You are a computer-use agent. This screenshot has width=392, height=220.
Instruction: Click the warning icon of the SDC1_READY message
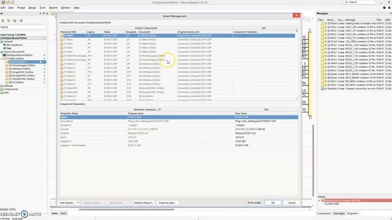(323, 74)
